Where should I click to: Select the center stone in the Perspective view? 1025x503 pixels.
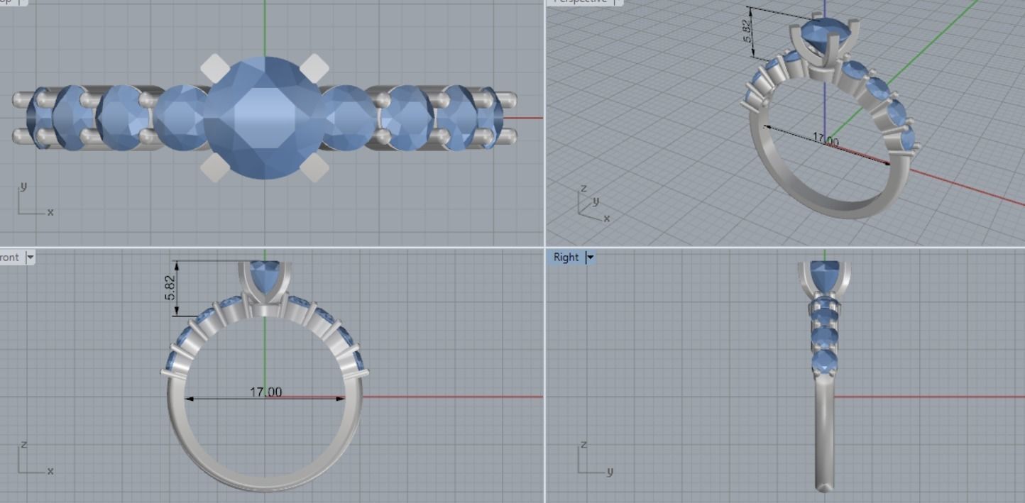click(823, 34)
